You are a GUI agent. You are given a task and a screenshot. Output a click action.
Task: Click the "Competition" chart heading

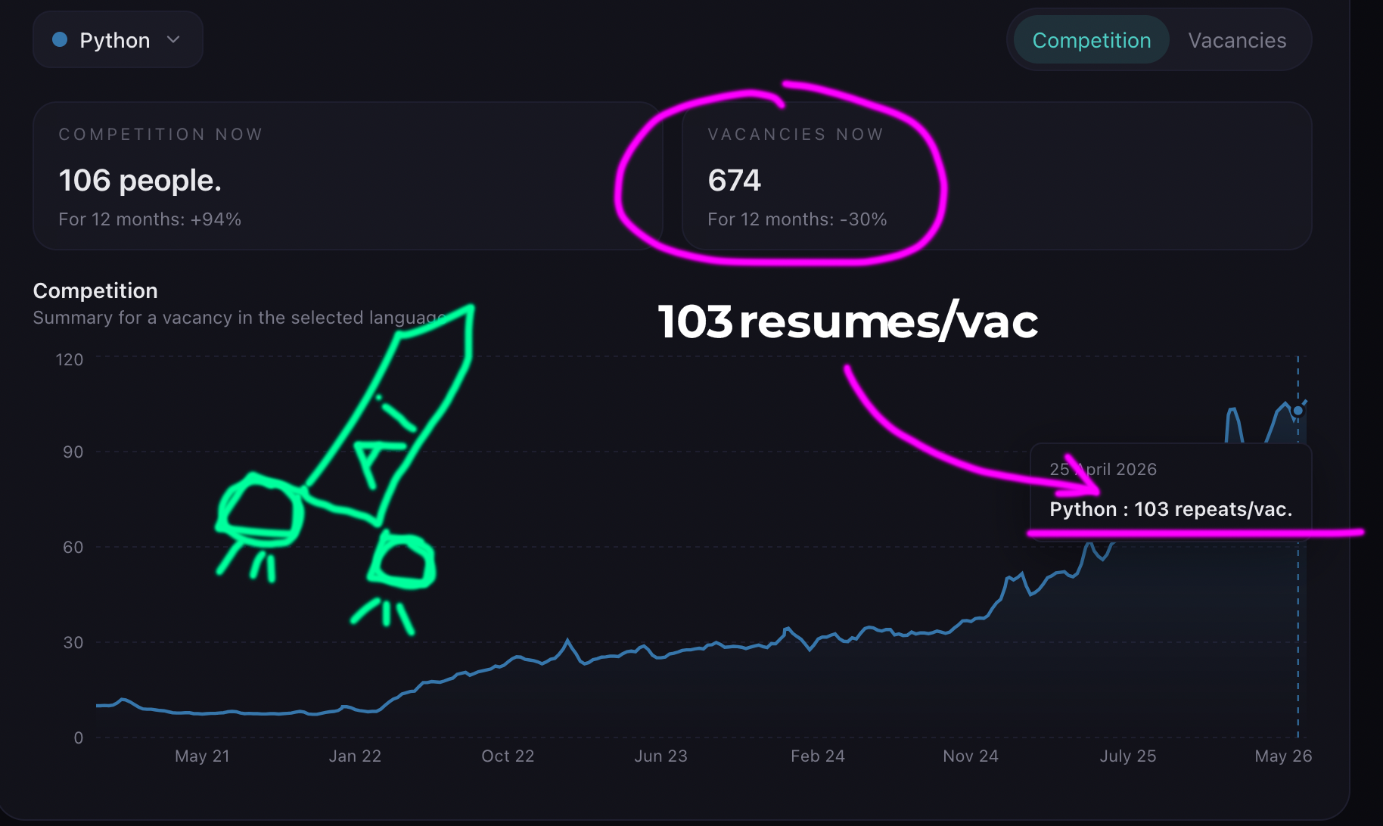[95, 290]
